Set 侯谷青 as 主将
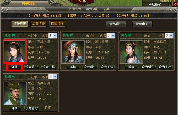 (x=107, y=67)
